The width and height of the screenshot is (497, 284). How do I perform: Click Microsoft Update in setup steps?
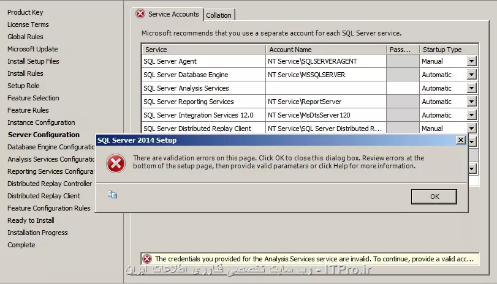pos(32,49)
